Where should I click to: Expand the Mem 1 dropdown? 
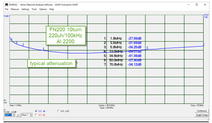[x=31, y=115]
